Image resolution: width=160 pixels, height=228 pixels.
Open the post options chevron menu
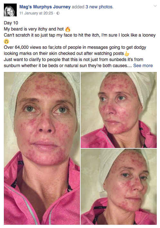pyautogui.click(x=155, y=6)
